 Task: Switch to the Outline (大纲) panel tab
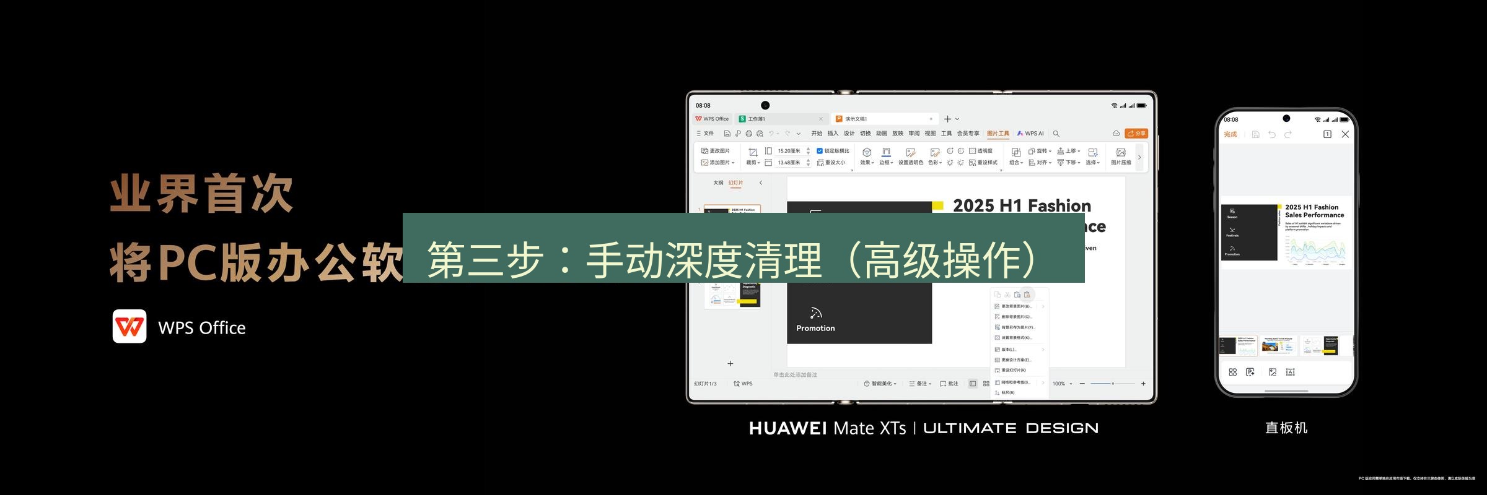(x=718, y=183)
